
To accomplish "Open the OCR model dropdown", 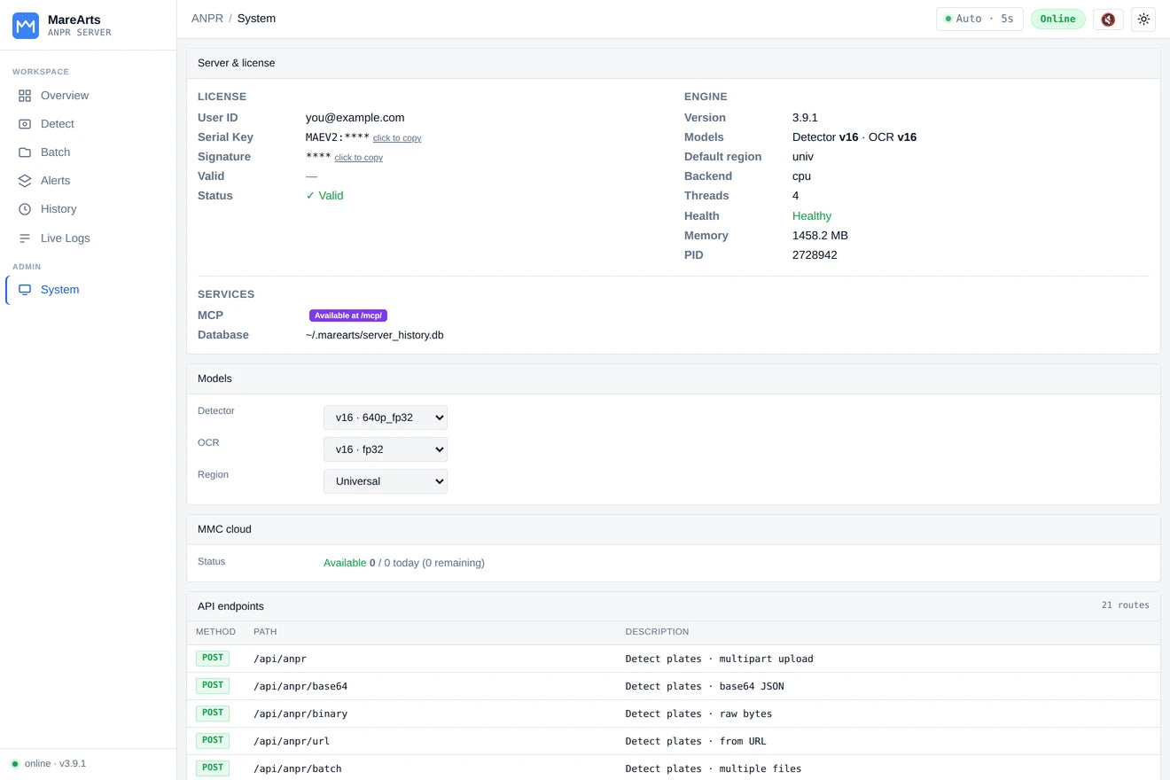I will point(386,449).
